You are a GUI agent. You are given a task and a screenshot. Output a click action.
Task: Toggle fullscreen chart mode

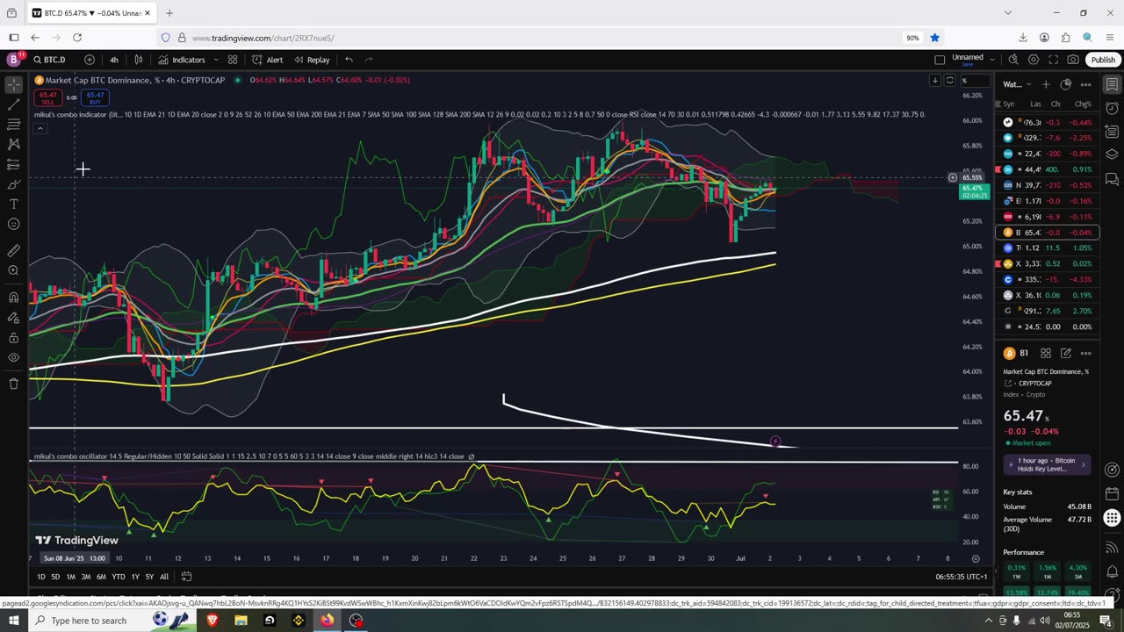tap(1053, 60)
